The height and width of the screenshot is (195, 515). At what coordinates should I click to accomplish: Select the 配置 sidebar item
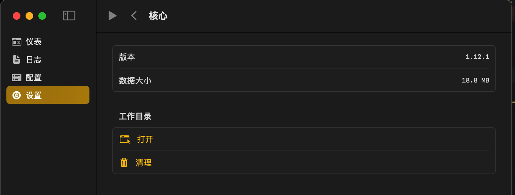[x=34, y=77]
